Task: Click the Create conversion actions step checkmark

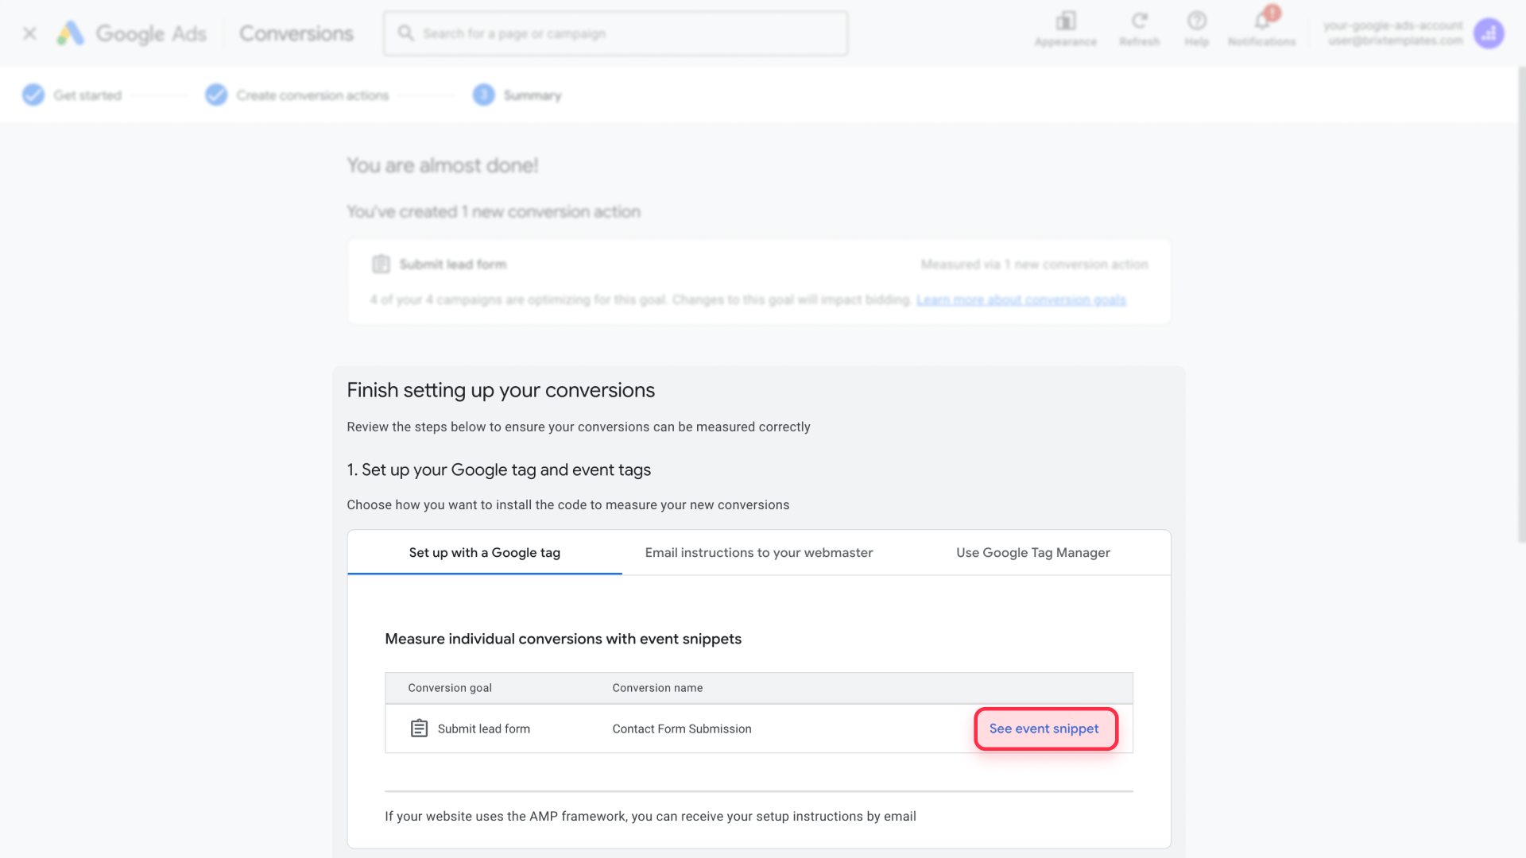Action: click(x=215, y=95)
